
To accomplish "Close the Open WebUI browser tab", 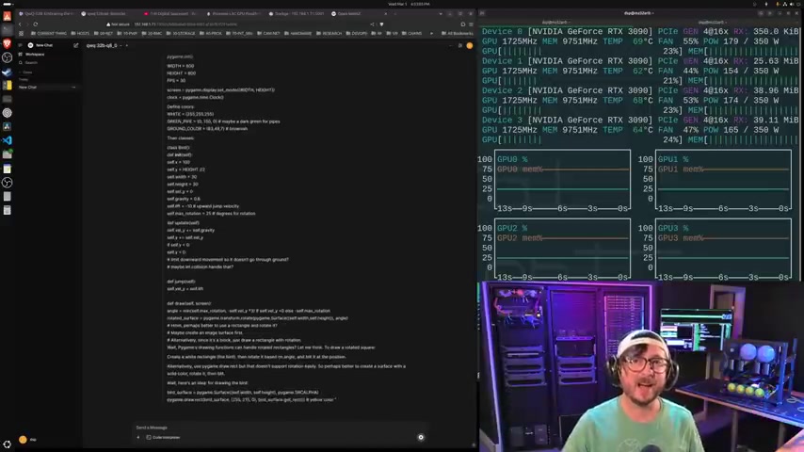I will (x=386, y=14).
